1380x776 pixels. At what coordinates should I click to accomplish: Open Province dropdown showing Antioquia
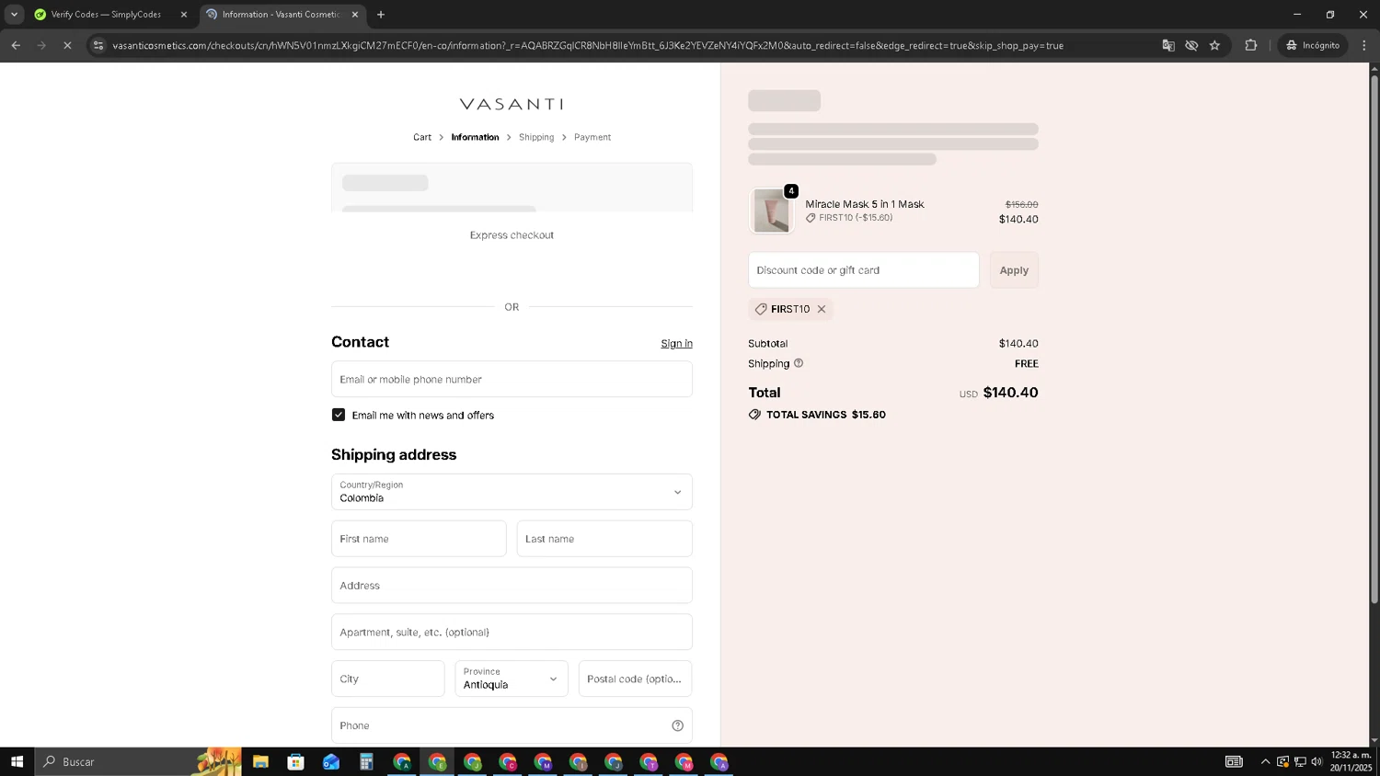512,679
